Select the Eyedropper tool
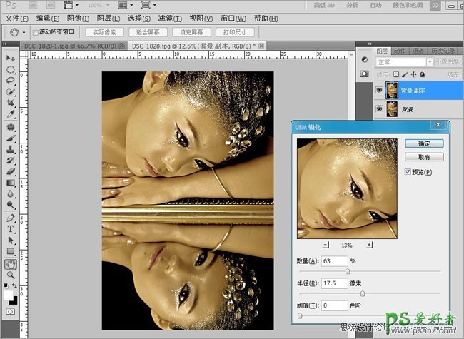Viewport: 464px width, 339px height. coord(11,114)
